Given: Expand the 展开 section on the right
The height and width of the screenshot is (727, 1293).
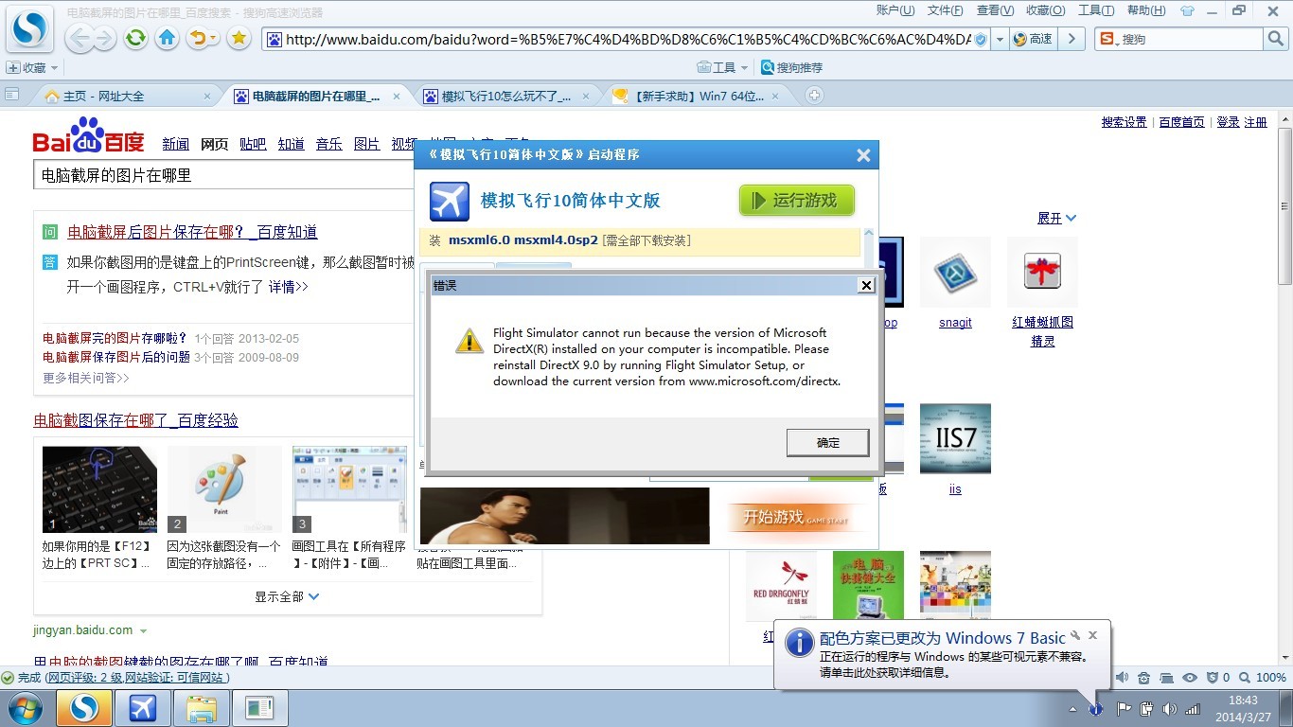Looking at the screenshot, I should [1056, 218].
